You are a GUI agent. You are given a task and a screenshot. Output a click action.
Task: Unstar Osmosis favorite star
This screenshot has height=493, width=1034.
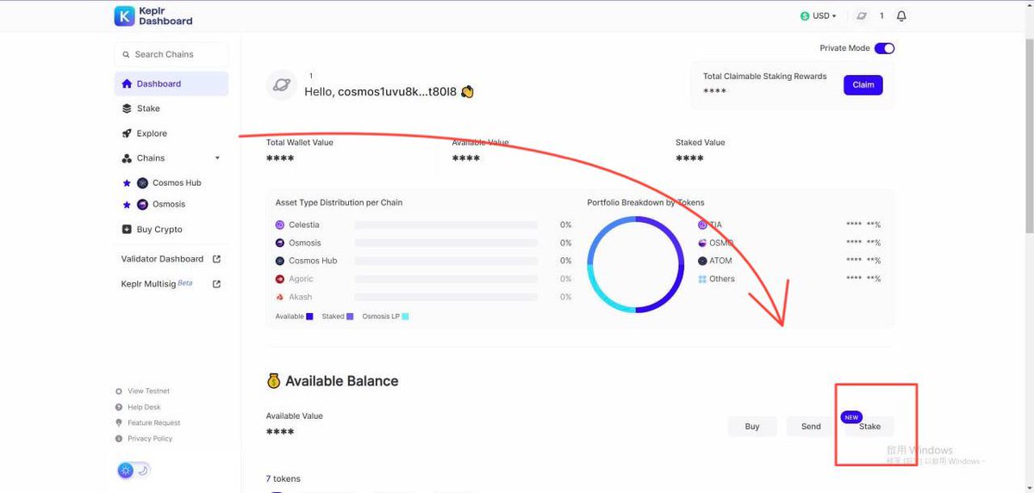[127, 204]
